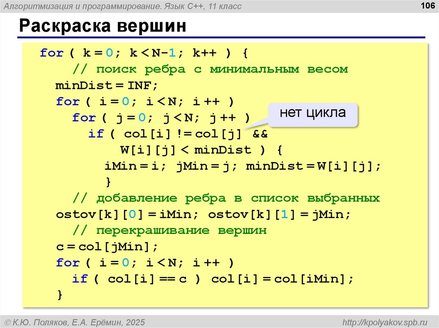Click the statement "minDist = W[i][j];"
This screenshot has height=328, width=439.
(313, 166)
